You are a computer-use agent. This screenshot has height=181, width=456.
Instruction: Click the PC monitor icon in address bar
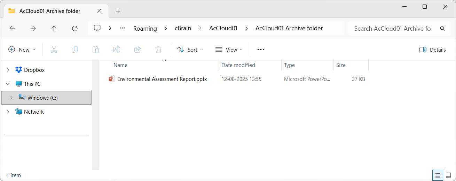click(x=97, y=28)
